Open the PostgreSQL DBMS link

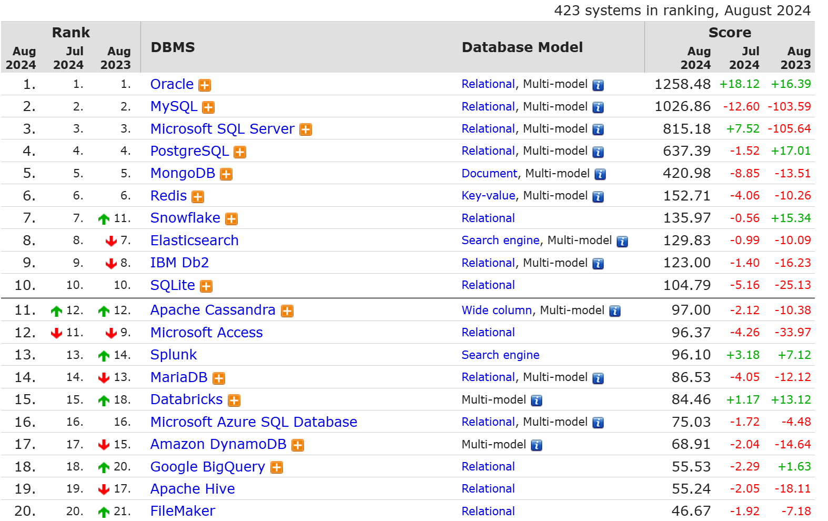(x=190, y=151)
